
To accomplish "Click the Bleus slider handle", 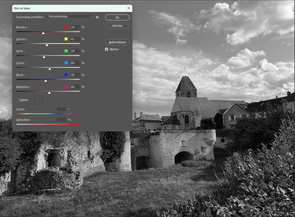I will tap(46, 81).
